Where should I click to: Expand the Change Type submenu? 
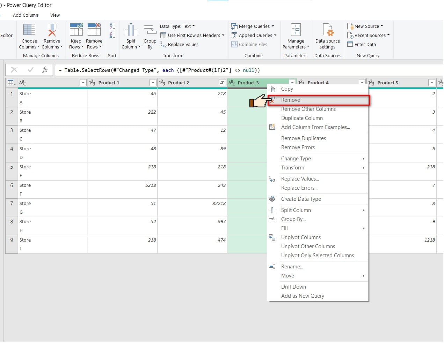point(318,159)
